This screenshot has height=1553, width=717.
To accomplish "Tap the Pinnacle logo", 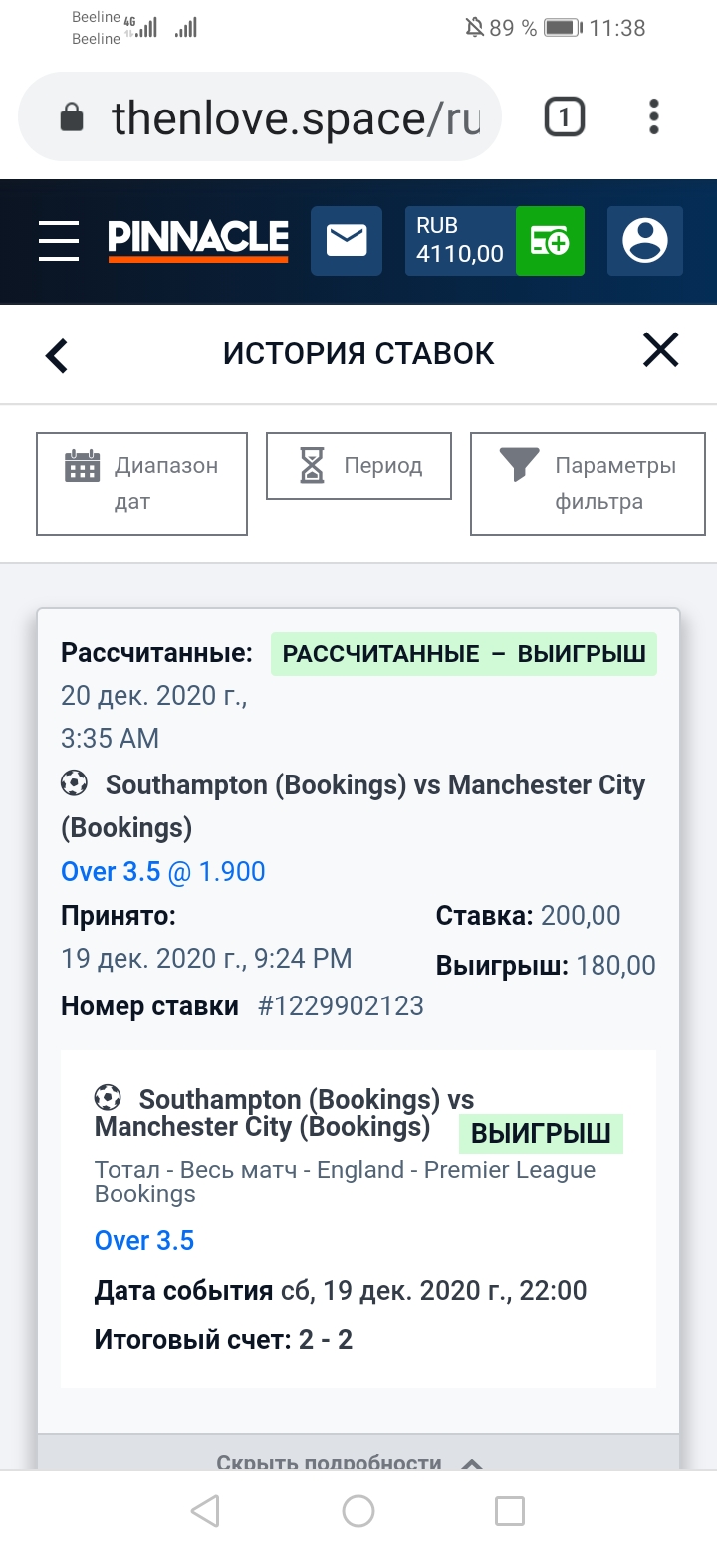I will click(198, 240).
